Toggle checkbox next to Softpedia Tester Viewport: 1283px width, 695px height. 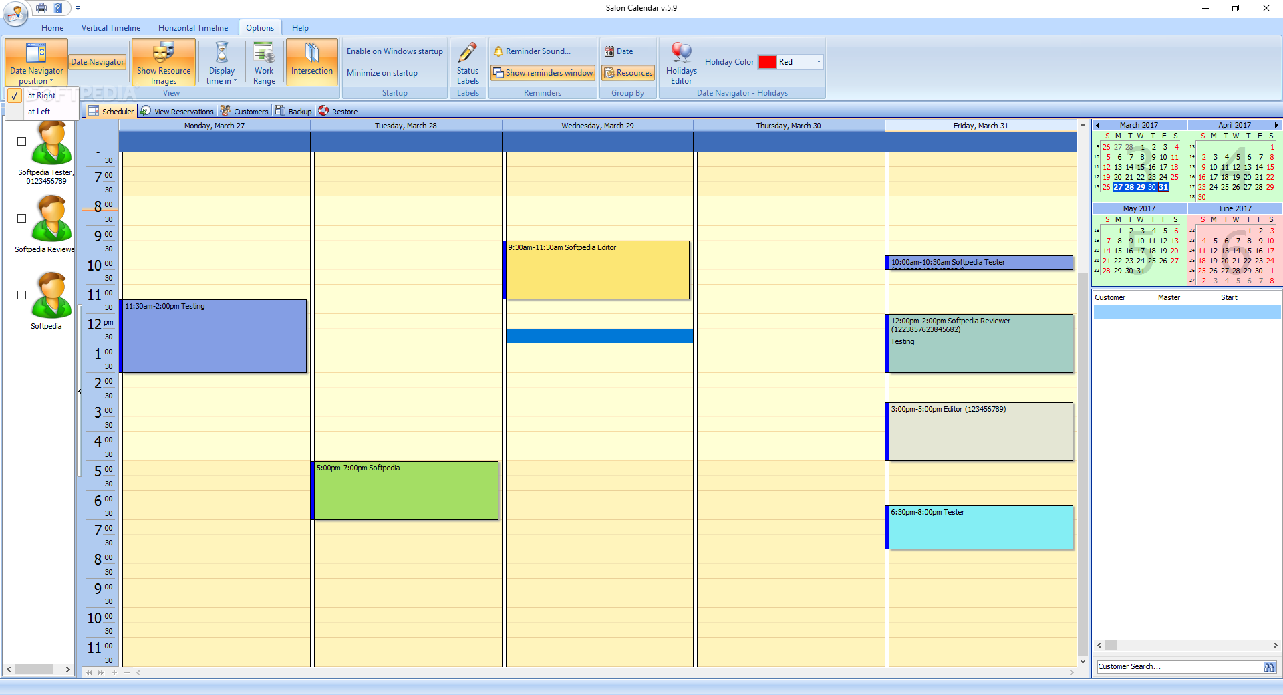click(x=21, y=142)
